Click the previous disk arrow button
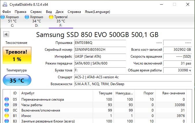 pos(6,34)
